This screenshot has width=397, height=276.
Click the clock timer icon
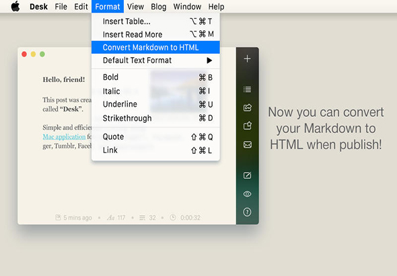click(x=173, y=218)
